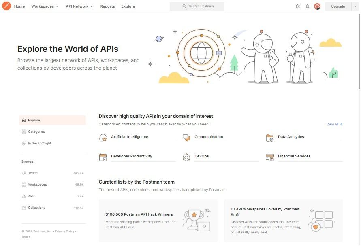
Task: Click Discover high quality APIs heading
Action: [x=156, y=116]
